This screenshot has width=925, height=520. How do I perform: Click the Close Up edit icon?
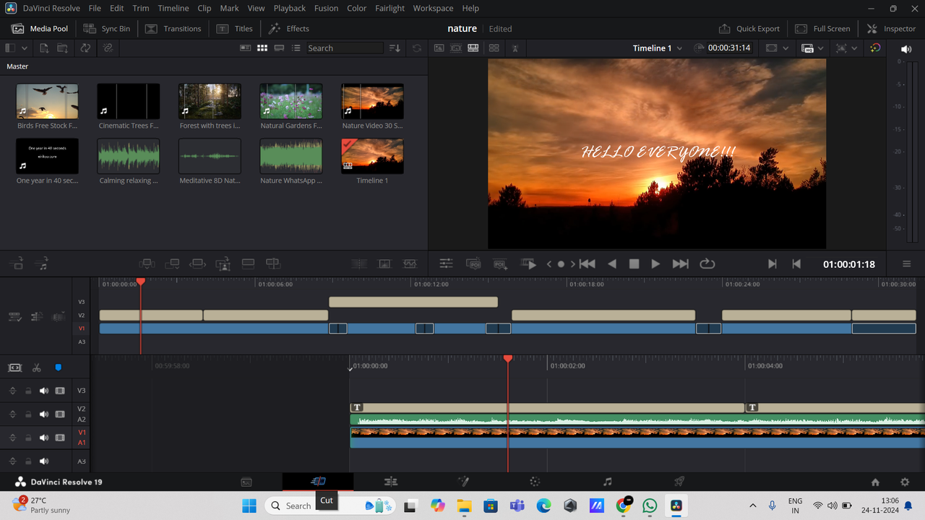[x=223, y=264]
